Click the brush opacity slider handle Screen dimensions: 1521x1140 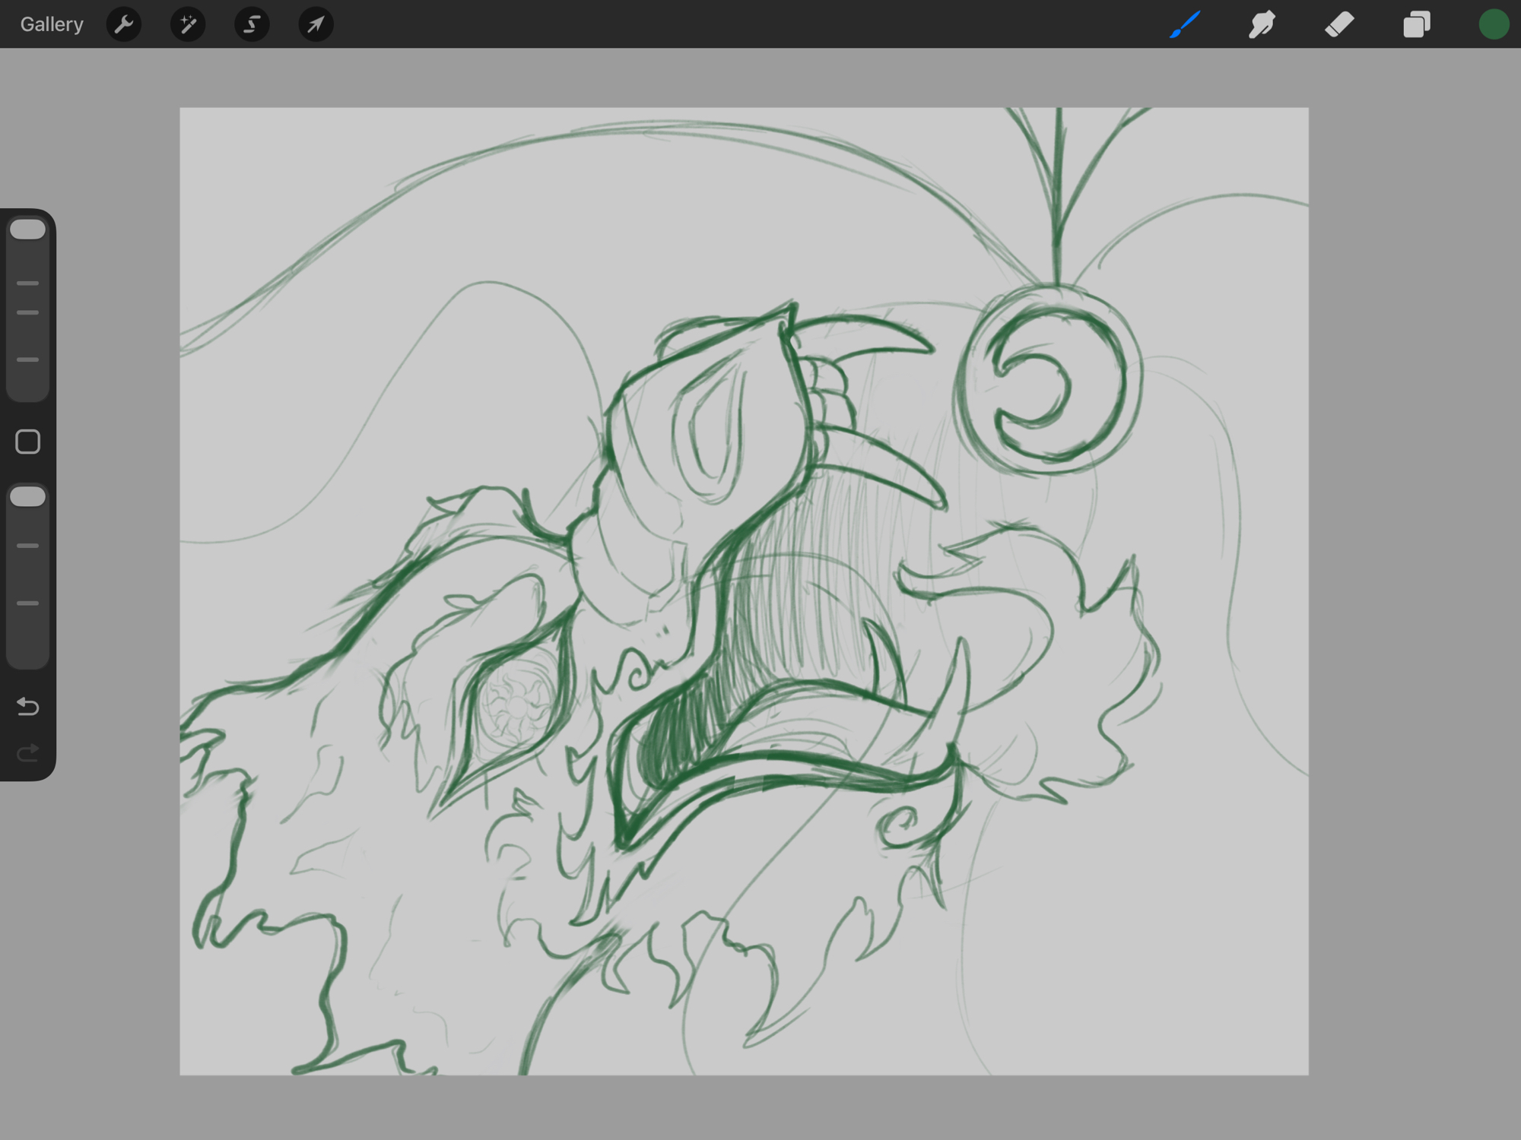(28, 497)
